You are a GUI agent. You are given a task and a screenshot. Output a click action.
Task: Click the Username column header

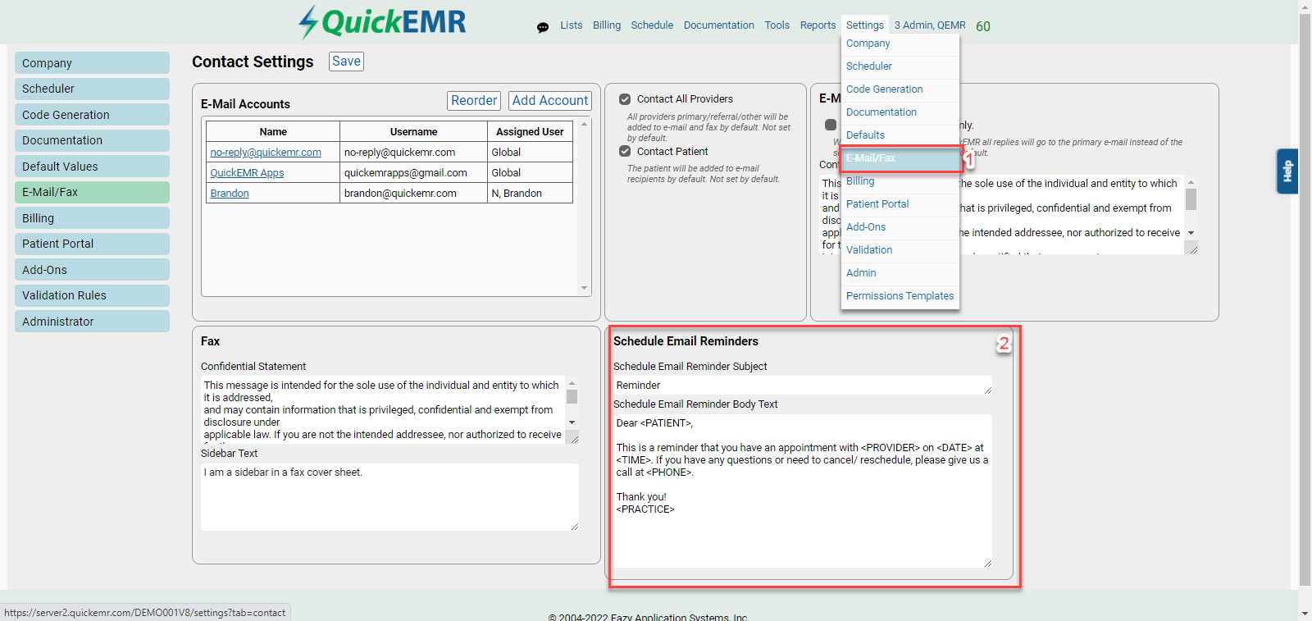coord(413,131)
